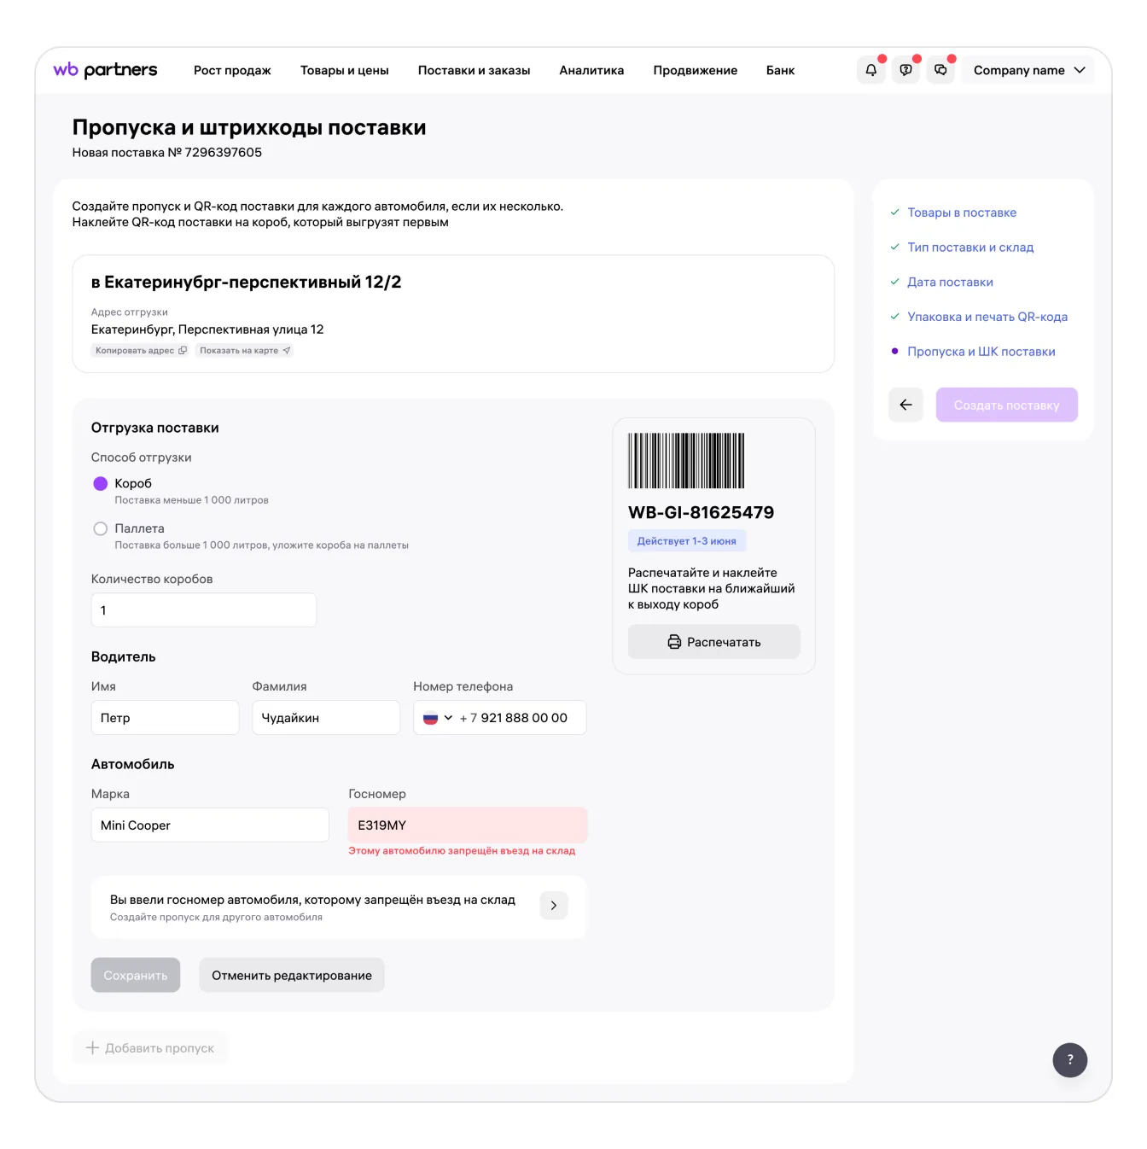
Task: Open the Аналитика menu
Action: (591, 70)
